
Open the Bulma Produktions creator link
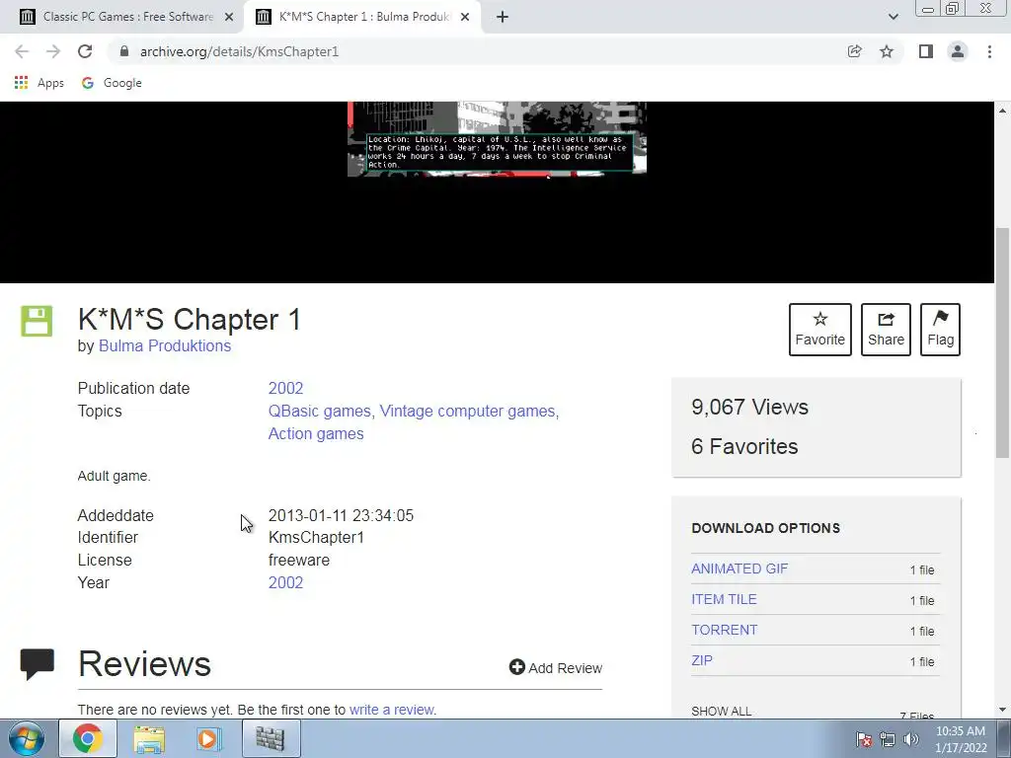(165, 345)
